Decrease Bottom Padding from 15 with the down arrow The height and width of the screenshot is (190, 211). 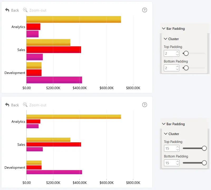pos(178,164)
